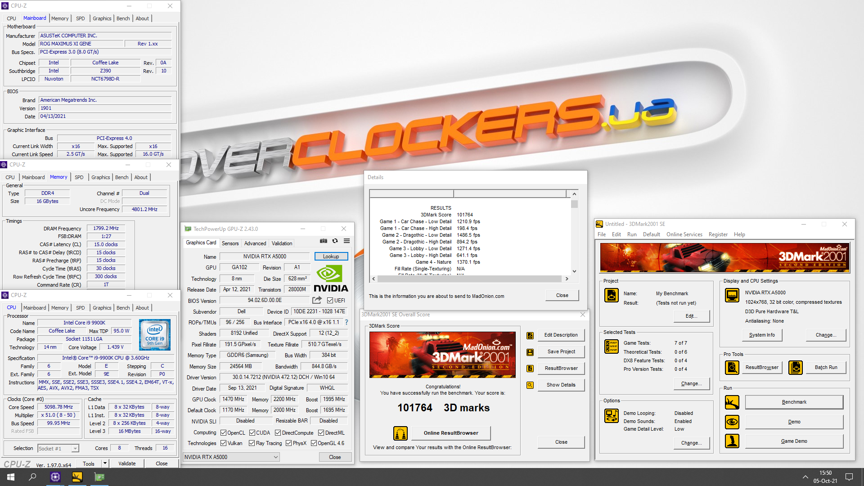Open the Validation tab in GPU-Z
864x486 pixels.
point(282,243)
